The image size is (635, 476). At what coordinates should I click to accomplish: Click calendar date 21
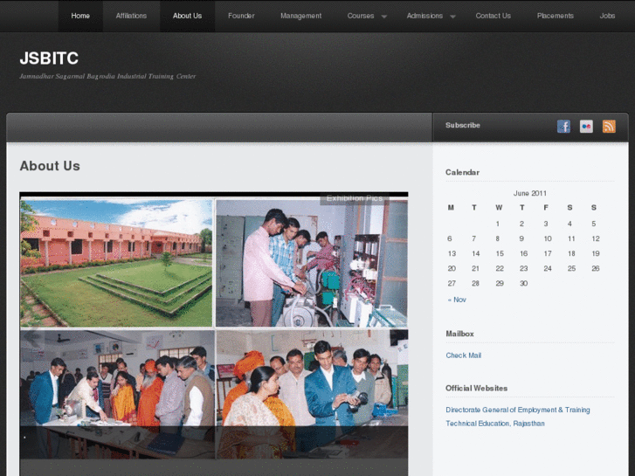(475, 269)
